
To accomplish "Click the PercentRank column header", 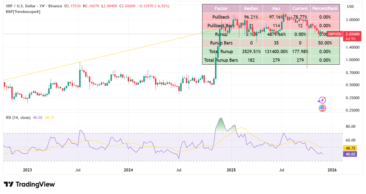I will 325,9.
